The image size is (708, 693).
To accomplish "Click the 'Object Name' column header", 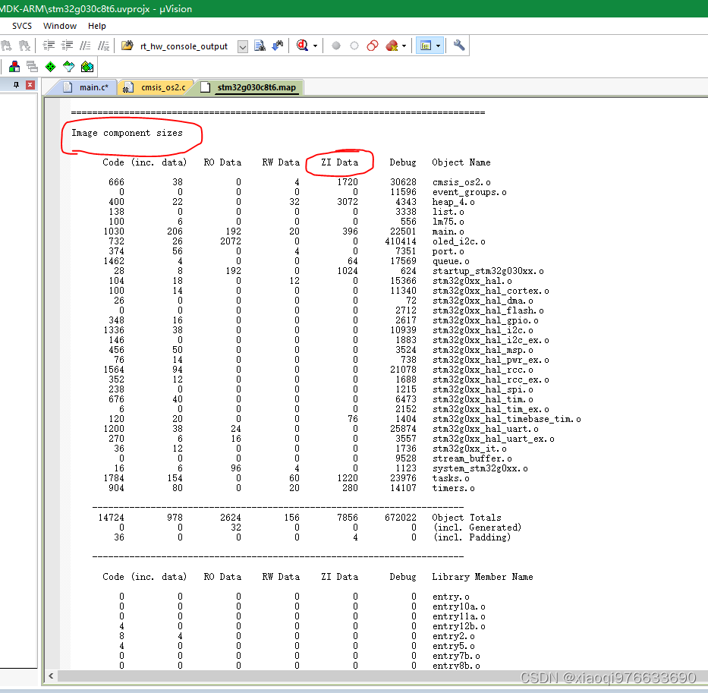I will [461, 162].
